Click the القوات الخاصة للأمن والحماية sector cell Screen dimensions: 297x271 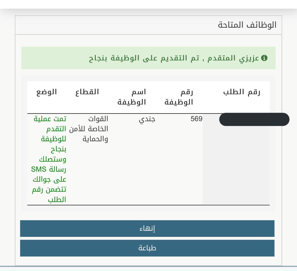point(89,129)
